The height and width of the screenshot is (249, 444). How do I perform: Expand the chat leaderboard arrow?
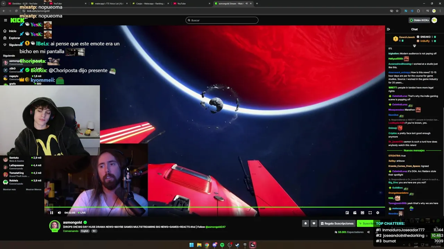tap(415, 46)
